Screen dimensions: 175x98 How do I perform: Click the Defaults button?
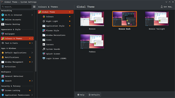(94, 95)
